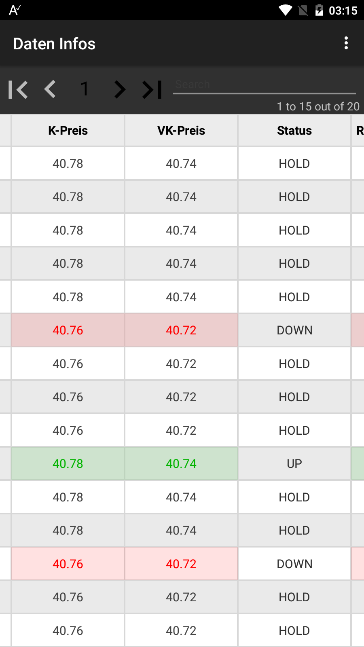
Task: Tap the Daten Infos title
Action: coord(55,44)
